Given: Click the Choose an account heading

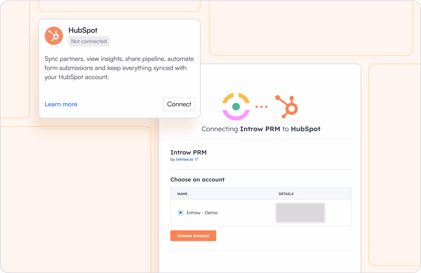Looking at the screenshot, I should pyautogui.click(x=197, y=180).
